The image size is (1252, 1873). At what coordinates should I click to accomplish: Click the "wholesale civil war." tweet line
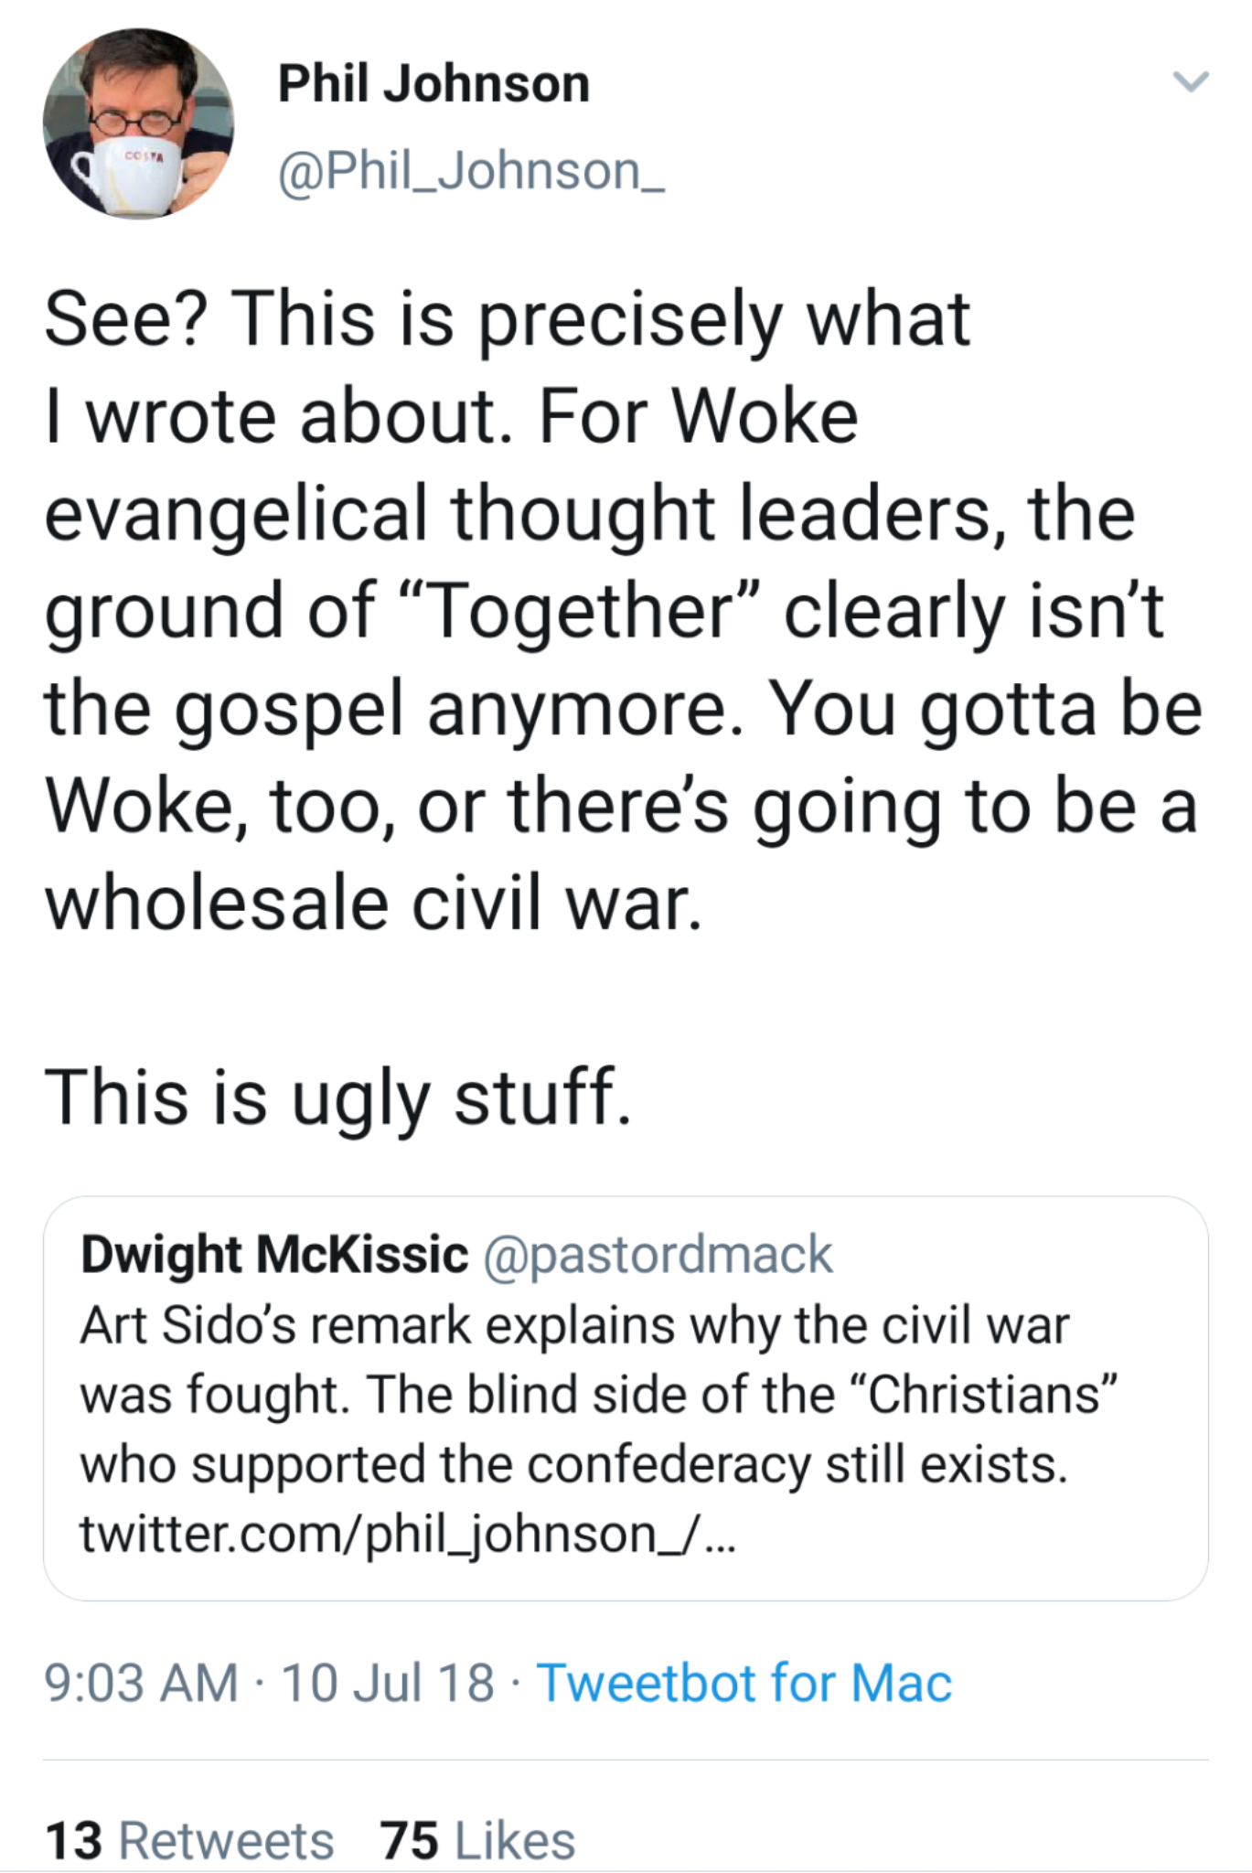pyautogui.click(x=374, y=904)
